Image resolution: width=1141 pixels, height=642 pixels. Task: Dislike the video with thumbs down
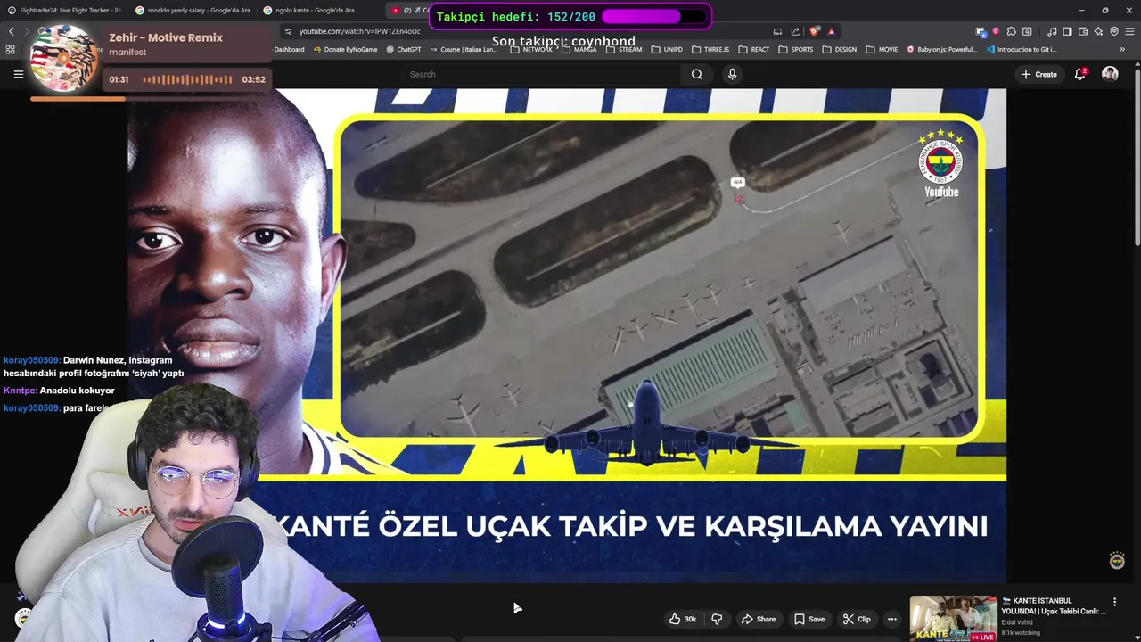[717, 619]
